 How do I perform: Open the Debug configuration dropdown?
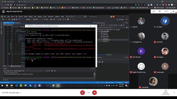tap(29, 20)
